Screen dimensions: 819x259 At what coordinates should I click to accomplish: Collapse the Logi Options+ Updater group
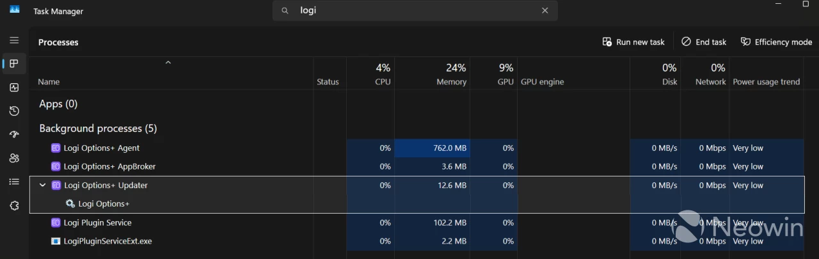43,185
